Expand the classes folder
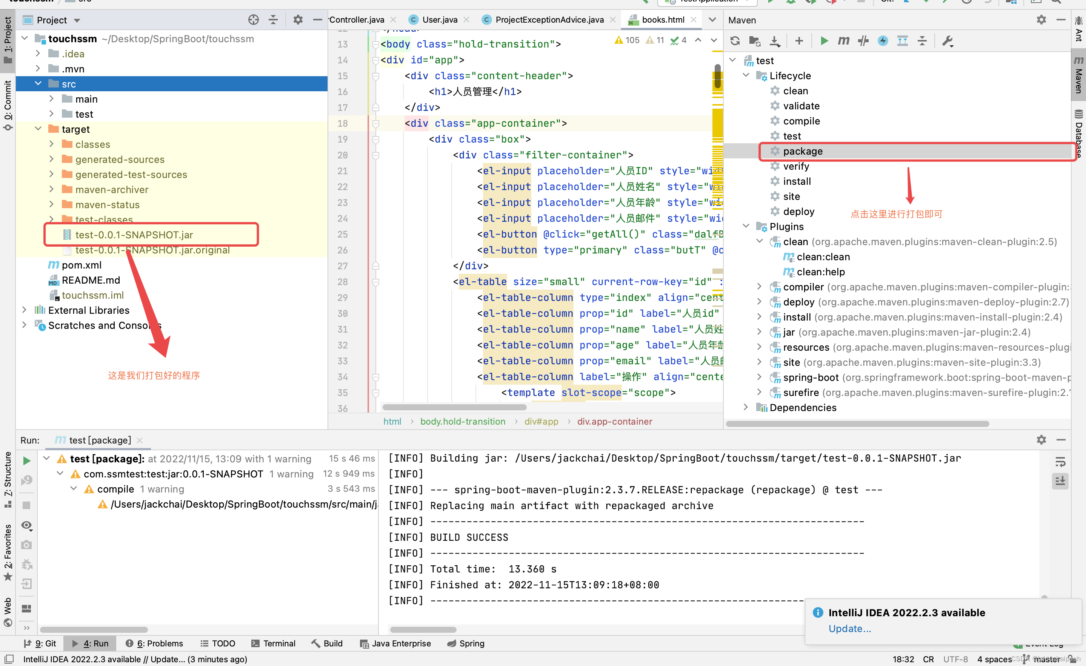The image size is (1086, 666). pyautogui.click(x=51, y=144)
